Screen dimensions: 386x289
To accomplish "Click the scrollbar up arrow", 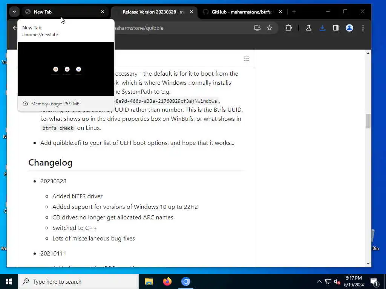I will (368, 53).
